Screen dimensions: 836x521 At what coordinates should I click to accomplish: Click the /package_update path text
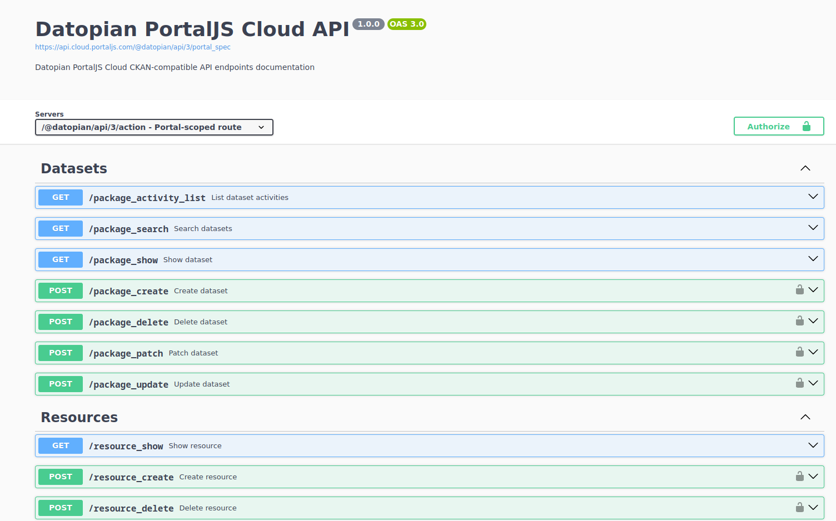[x=128, y=384]
